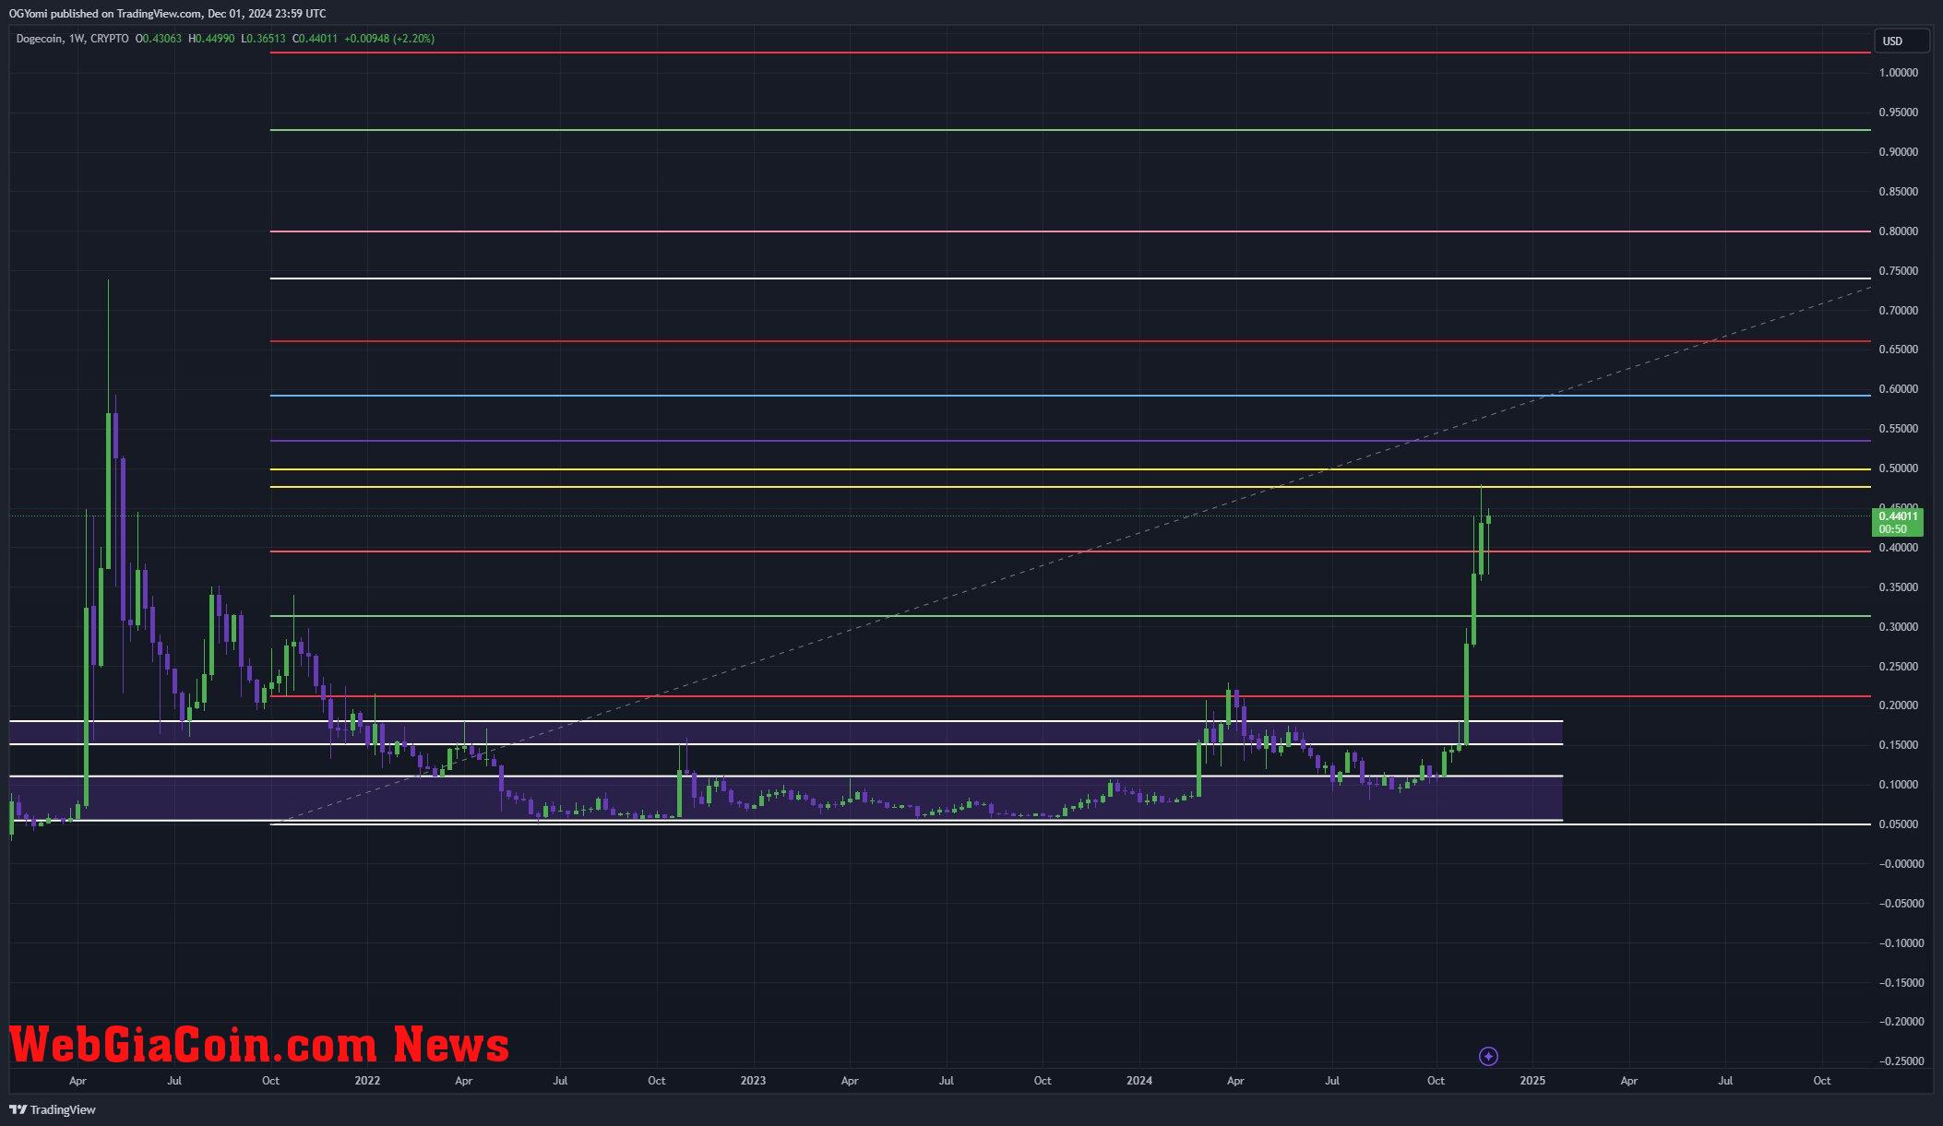Select the pink horizontal line at 0.80000
The height and width of the screenshot is (1126, 1943).
point(1070,231)
